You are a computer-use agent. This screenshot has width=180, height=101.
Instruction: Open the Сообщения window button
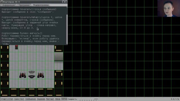click(x=31, y=99)
